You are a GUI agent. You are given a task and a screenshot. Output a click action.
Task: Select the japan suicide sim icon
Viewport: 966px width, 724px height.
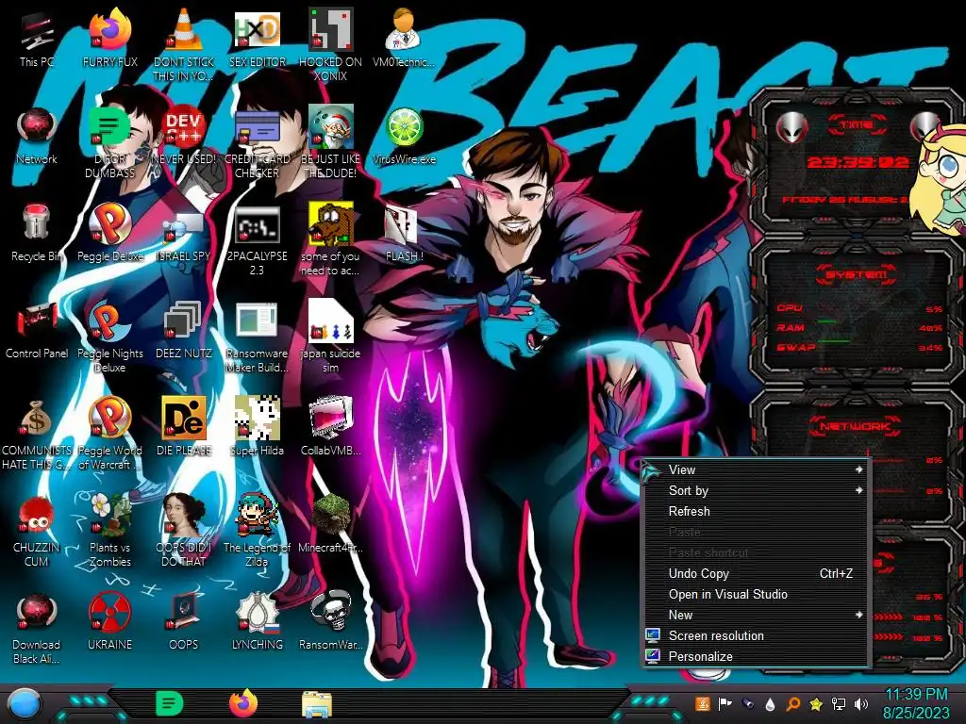[x=331, y=337]
